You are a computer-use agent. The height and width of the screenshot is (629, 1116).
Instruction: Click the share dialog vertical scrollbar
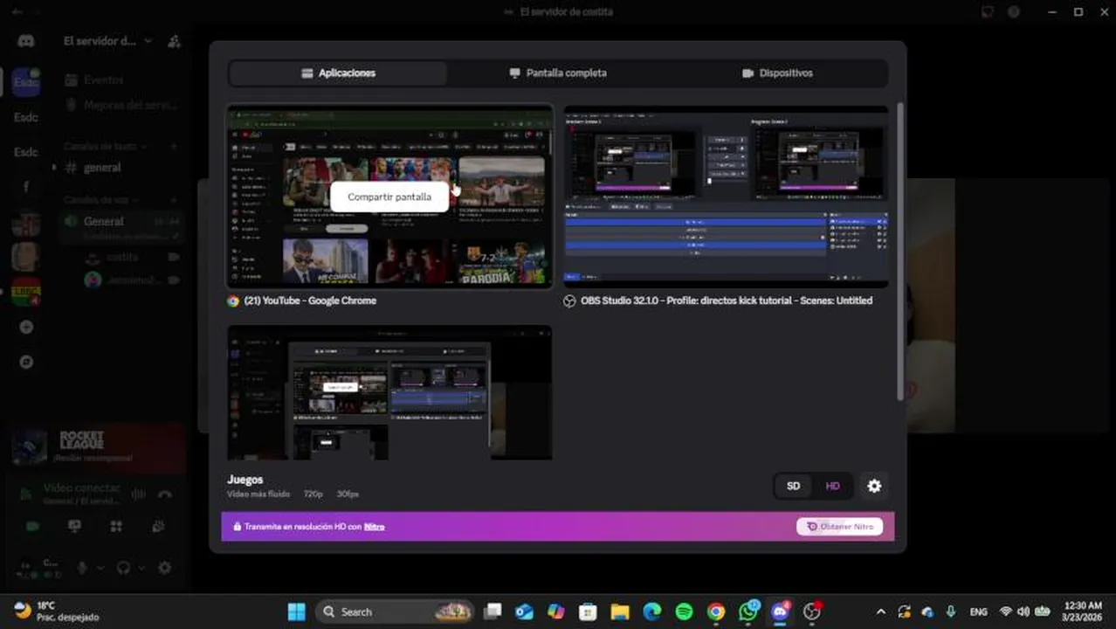pos(899,253)
